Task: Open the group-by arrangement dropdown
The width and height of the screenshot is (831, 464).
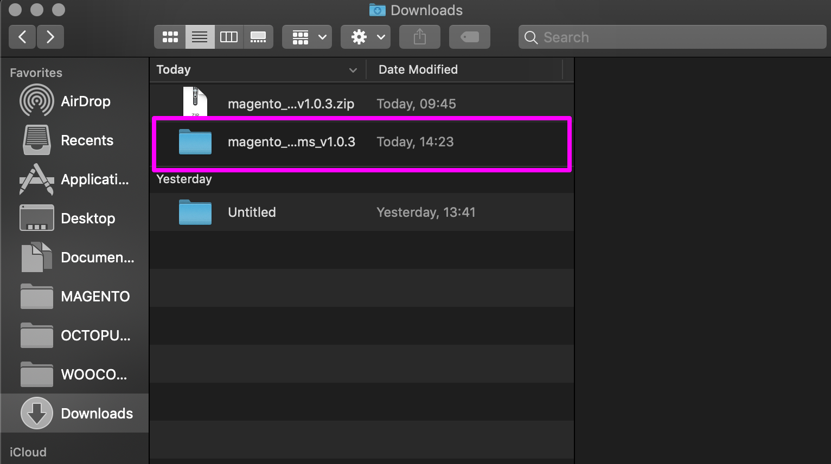Action: 307,37
